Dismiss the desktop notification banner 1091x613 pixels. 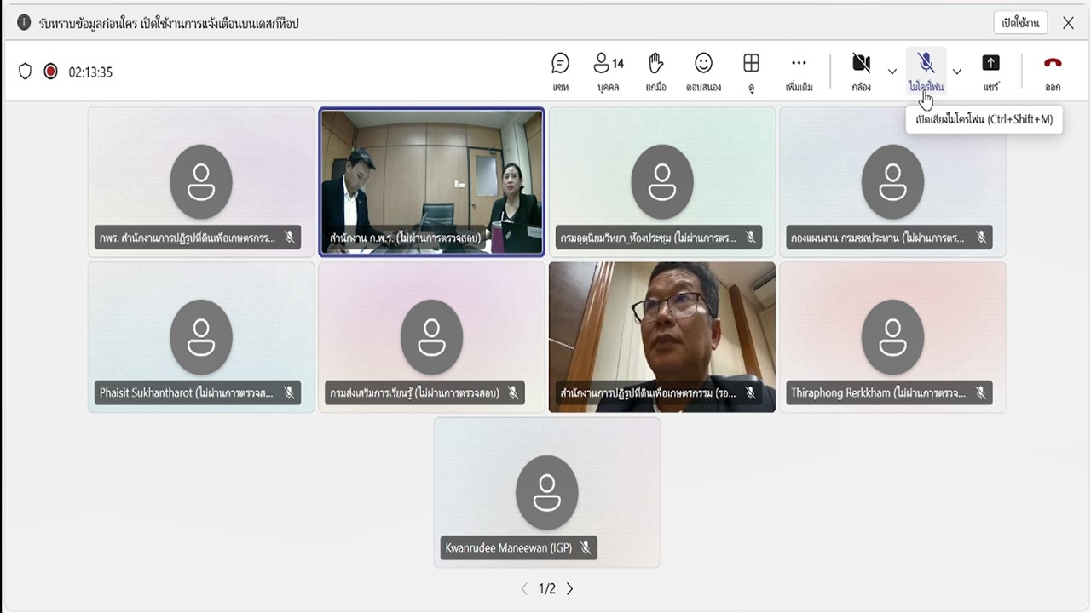(1068, 23)
